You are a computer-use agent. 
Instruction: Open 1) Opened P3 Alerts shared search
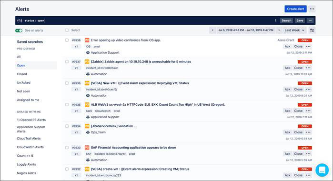31,120
